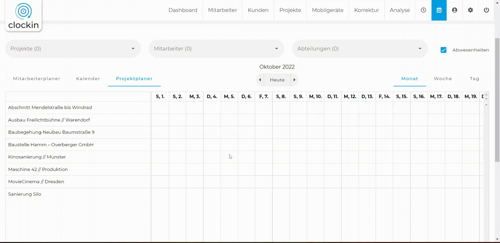The width and height of the screenshot is (500, 243).
Task: Click the Heute button
Action: click(x=277, y=80)
